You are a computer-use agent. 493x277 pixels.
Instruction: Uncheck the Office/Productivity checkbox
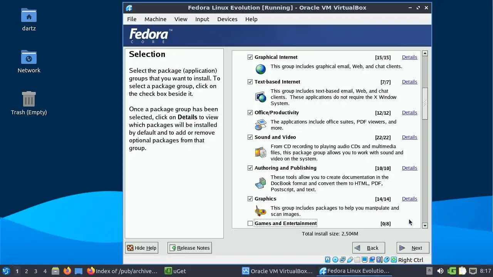pyautogui.click(x=250, y=112)
